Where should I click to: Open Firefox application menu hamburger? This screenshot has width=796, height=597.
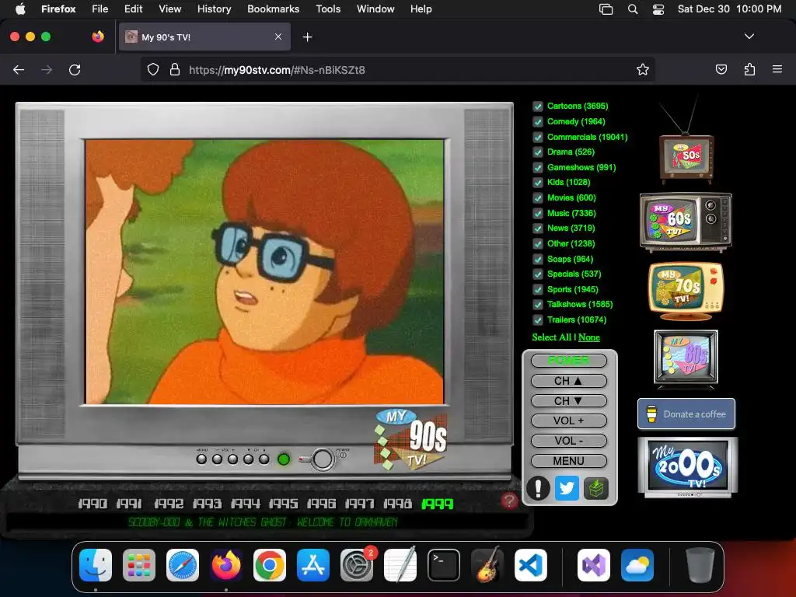click(x=777, y=69)
